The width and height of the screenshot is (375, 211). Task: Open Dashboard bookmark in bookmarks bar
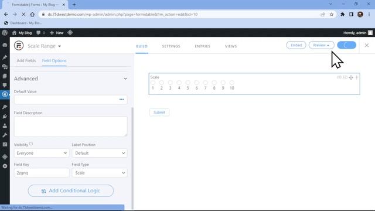click(23, 23)
